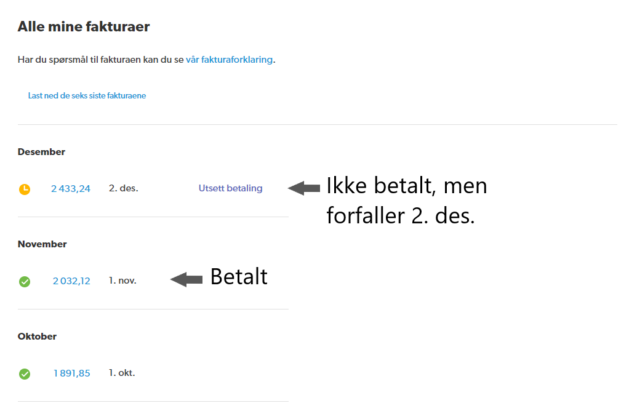637x411 pixels.
Task: Open the vår fakturaforklaring link
Action: [x=229, y=60]
